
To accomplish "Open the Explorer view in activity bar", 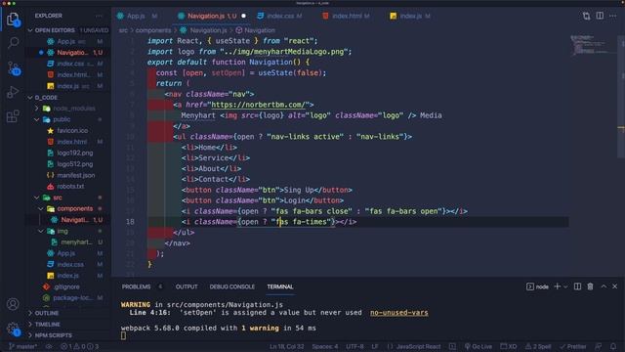I will [13, 19].
